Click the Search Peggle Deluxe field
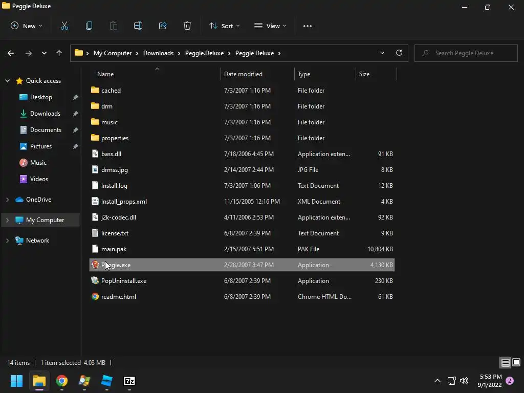The width and height of the screenshot is (524, 393). [x=466, y=53]
